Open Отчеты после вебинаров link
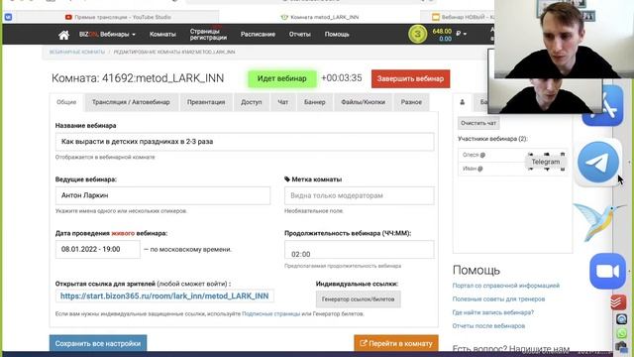Screen dimensions: 634x357 click(488, 326)
